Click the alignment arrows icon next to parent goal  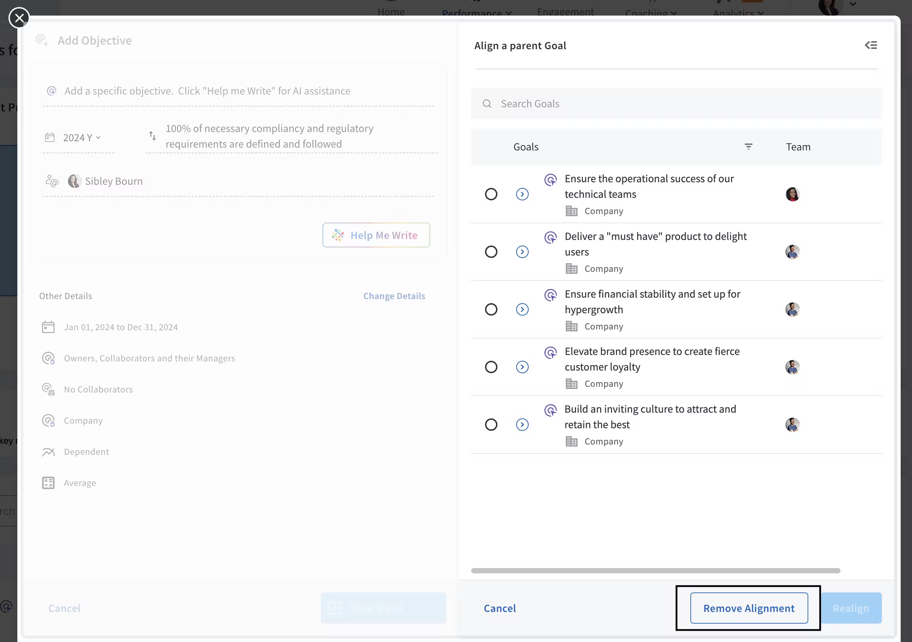(x=153, y=136)
